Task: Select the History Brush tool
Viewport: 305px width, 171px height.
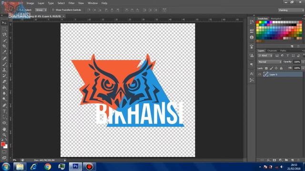Action: (4, 76)
